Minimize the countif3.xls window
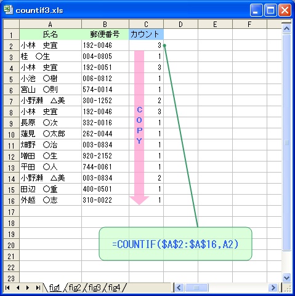This screenshot has width=295, height=296. click(x=256, y=10)
